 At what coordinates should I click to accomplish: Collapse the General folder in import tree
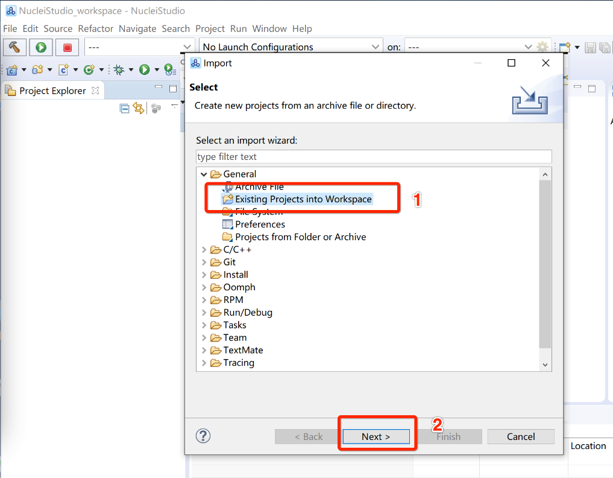(x=204, y=174)
